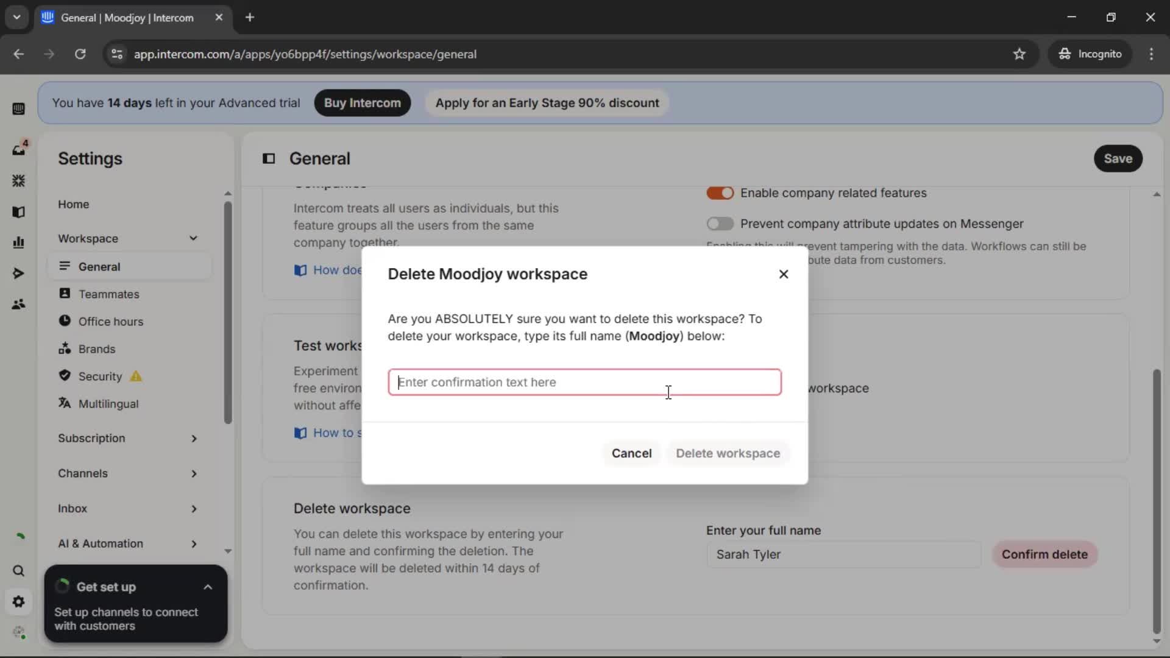The image size is (1170, 658).
Task: Cancel the workspace deletion dialog
Action: [631, 453]
